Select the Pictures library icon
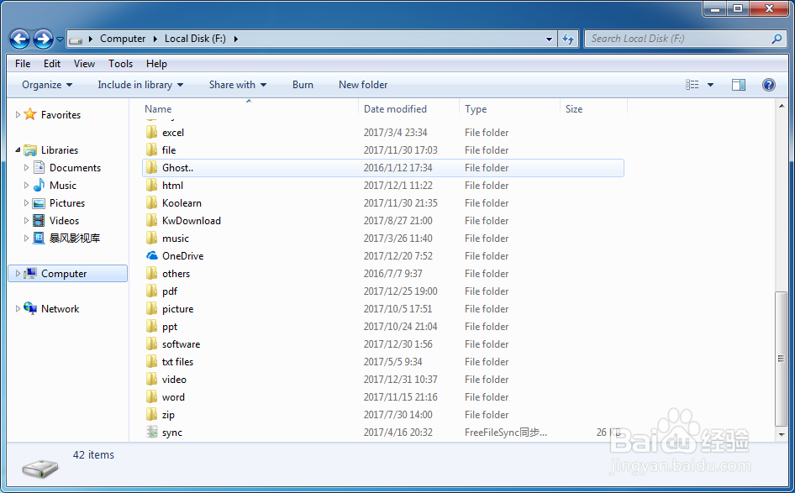 point(39,203)
